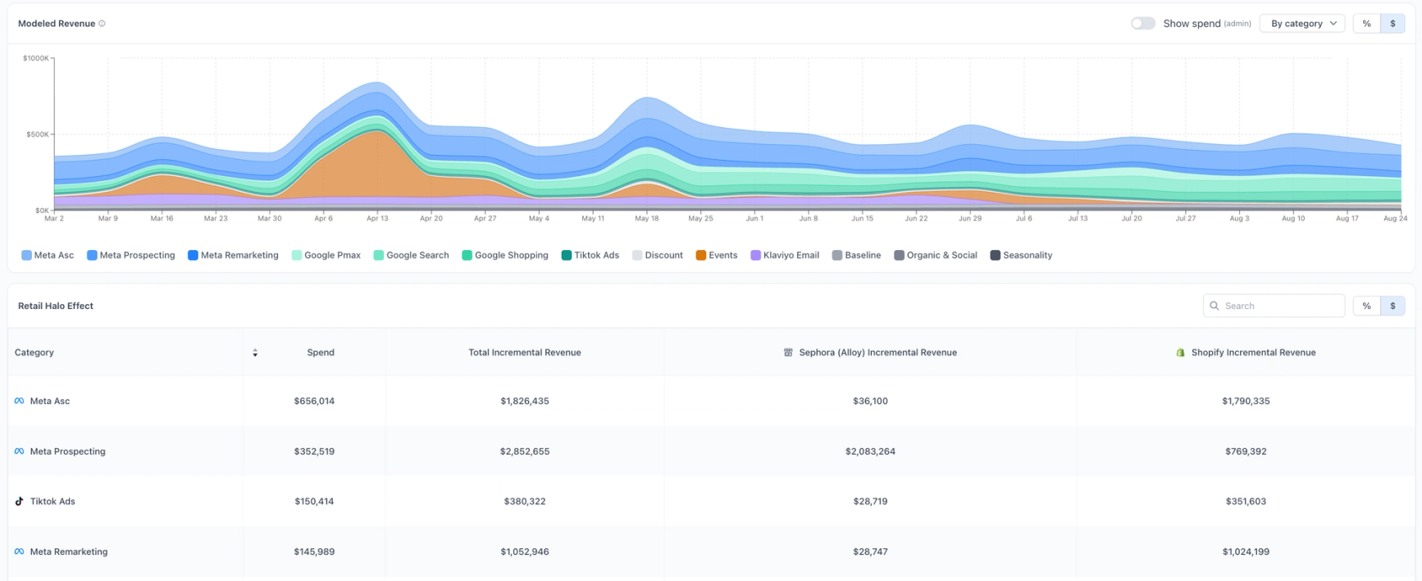Toggle the Show spend switch
Viewport: 1422px width, 581px height.
pos(1142,24)
